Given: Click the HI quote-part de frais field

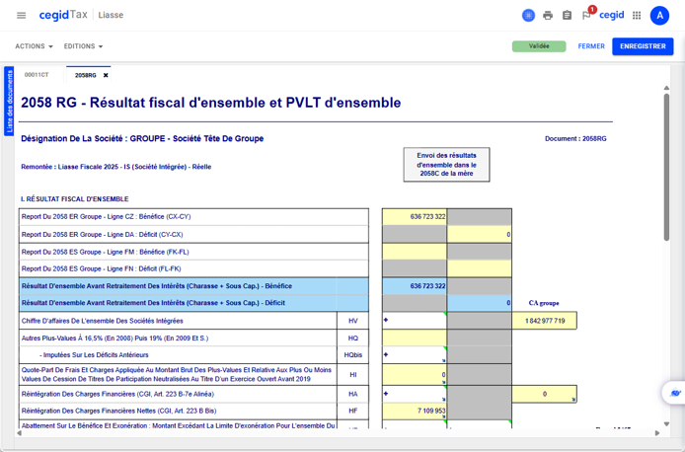Looking at the screenshot, I should click(x=415, y=375).
